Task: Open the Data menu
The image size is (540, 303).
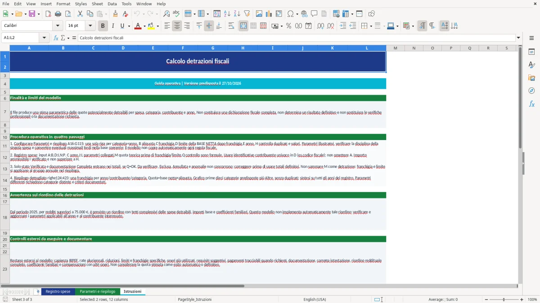Action: (x=112, y=4)
